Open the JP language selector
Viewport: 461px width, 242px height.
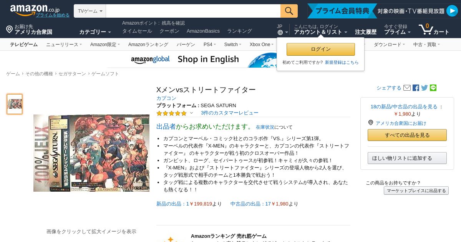tap(280, 30)
